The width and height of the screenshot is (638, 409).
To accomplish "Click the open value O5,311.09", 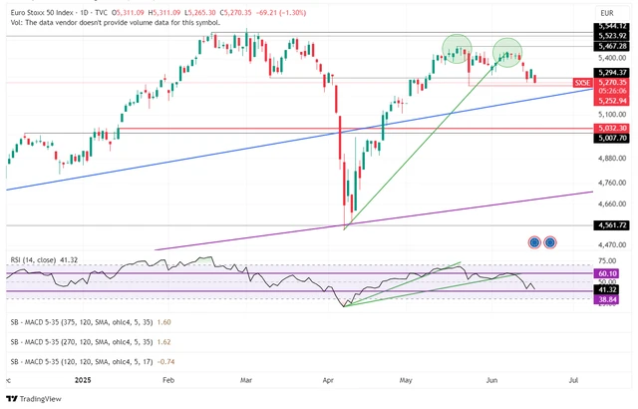I will point(128,13).
